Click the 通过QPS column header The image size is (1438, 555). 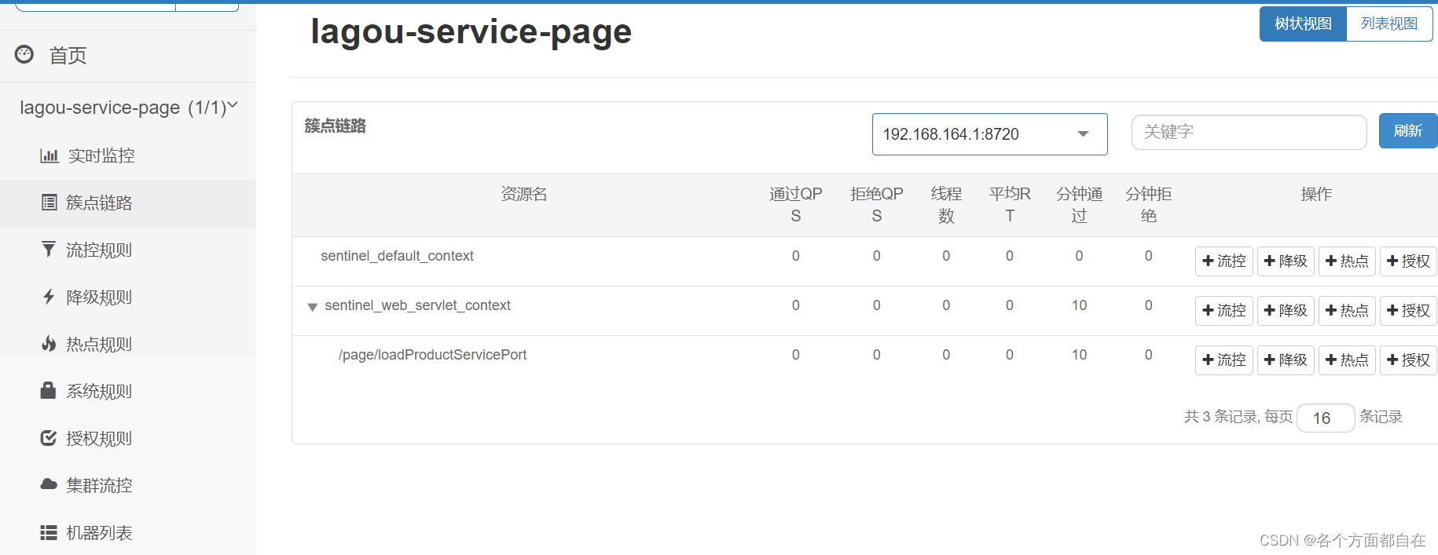click(x=796, y=204)
